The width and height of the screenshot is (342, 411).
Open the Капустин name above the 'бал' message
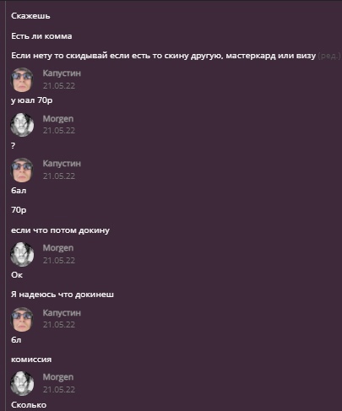pos(62,164)
